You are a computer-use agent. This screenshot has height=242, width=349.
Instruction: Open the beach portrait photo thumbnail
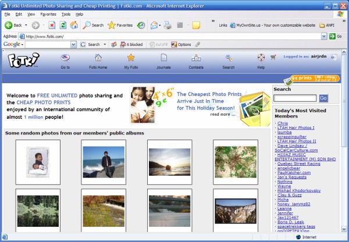(x=104, y=162)
